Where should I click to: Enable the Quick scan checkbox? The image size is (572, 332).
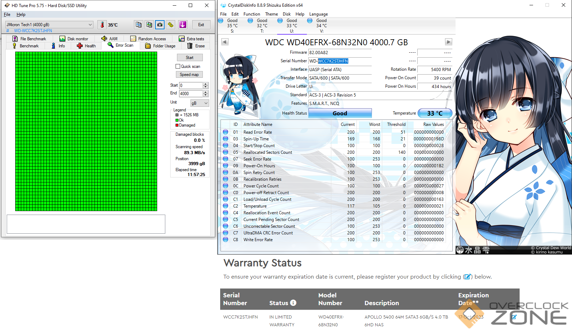coord(178,66)
